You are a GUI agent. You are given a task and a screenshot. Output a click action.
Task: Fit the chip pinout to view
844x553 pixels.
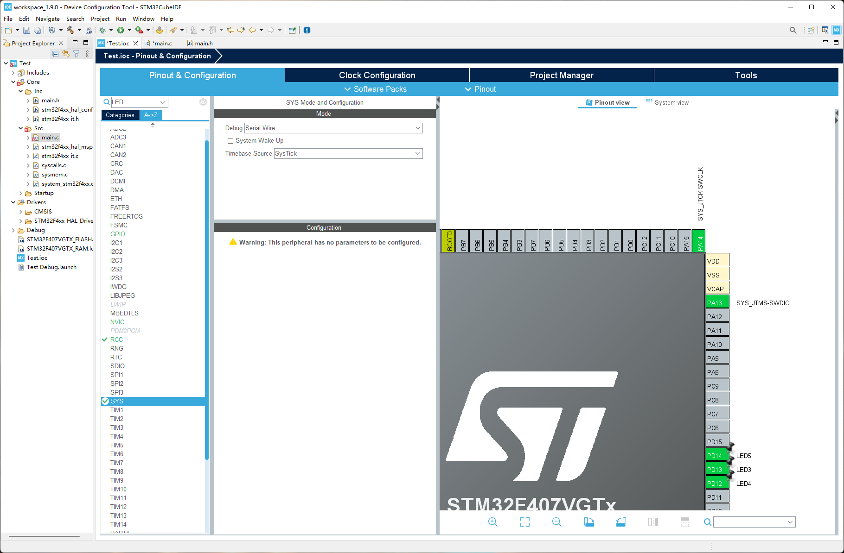525,522
